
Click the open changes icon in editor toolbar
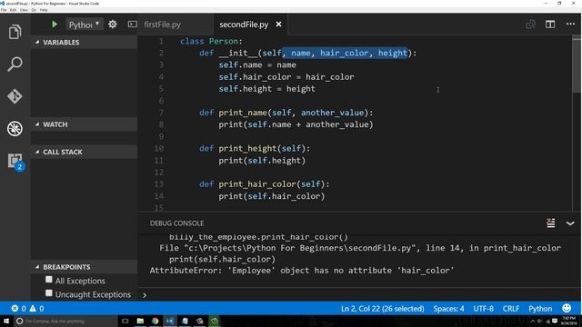tap(531, 25)
